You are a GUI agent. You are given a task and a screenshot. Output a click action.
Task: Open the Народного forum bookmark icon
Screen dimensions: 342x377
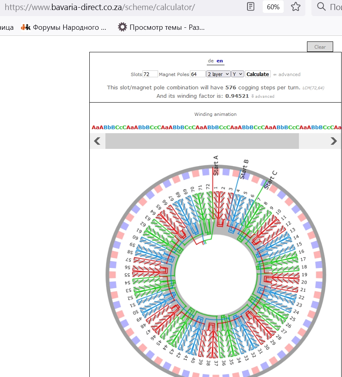pyautogui.click(x=26, y=27)
